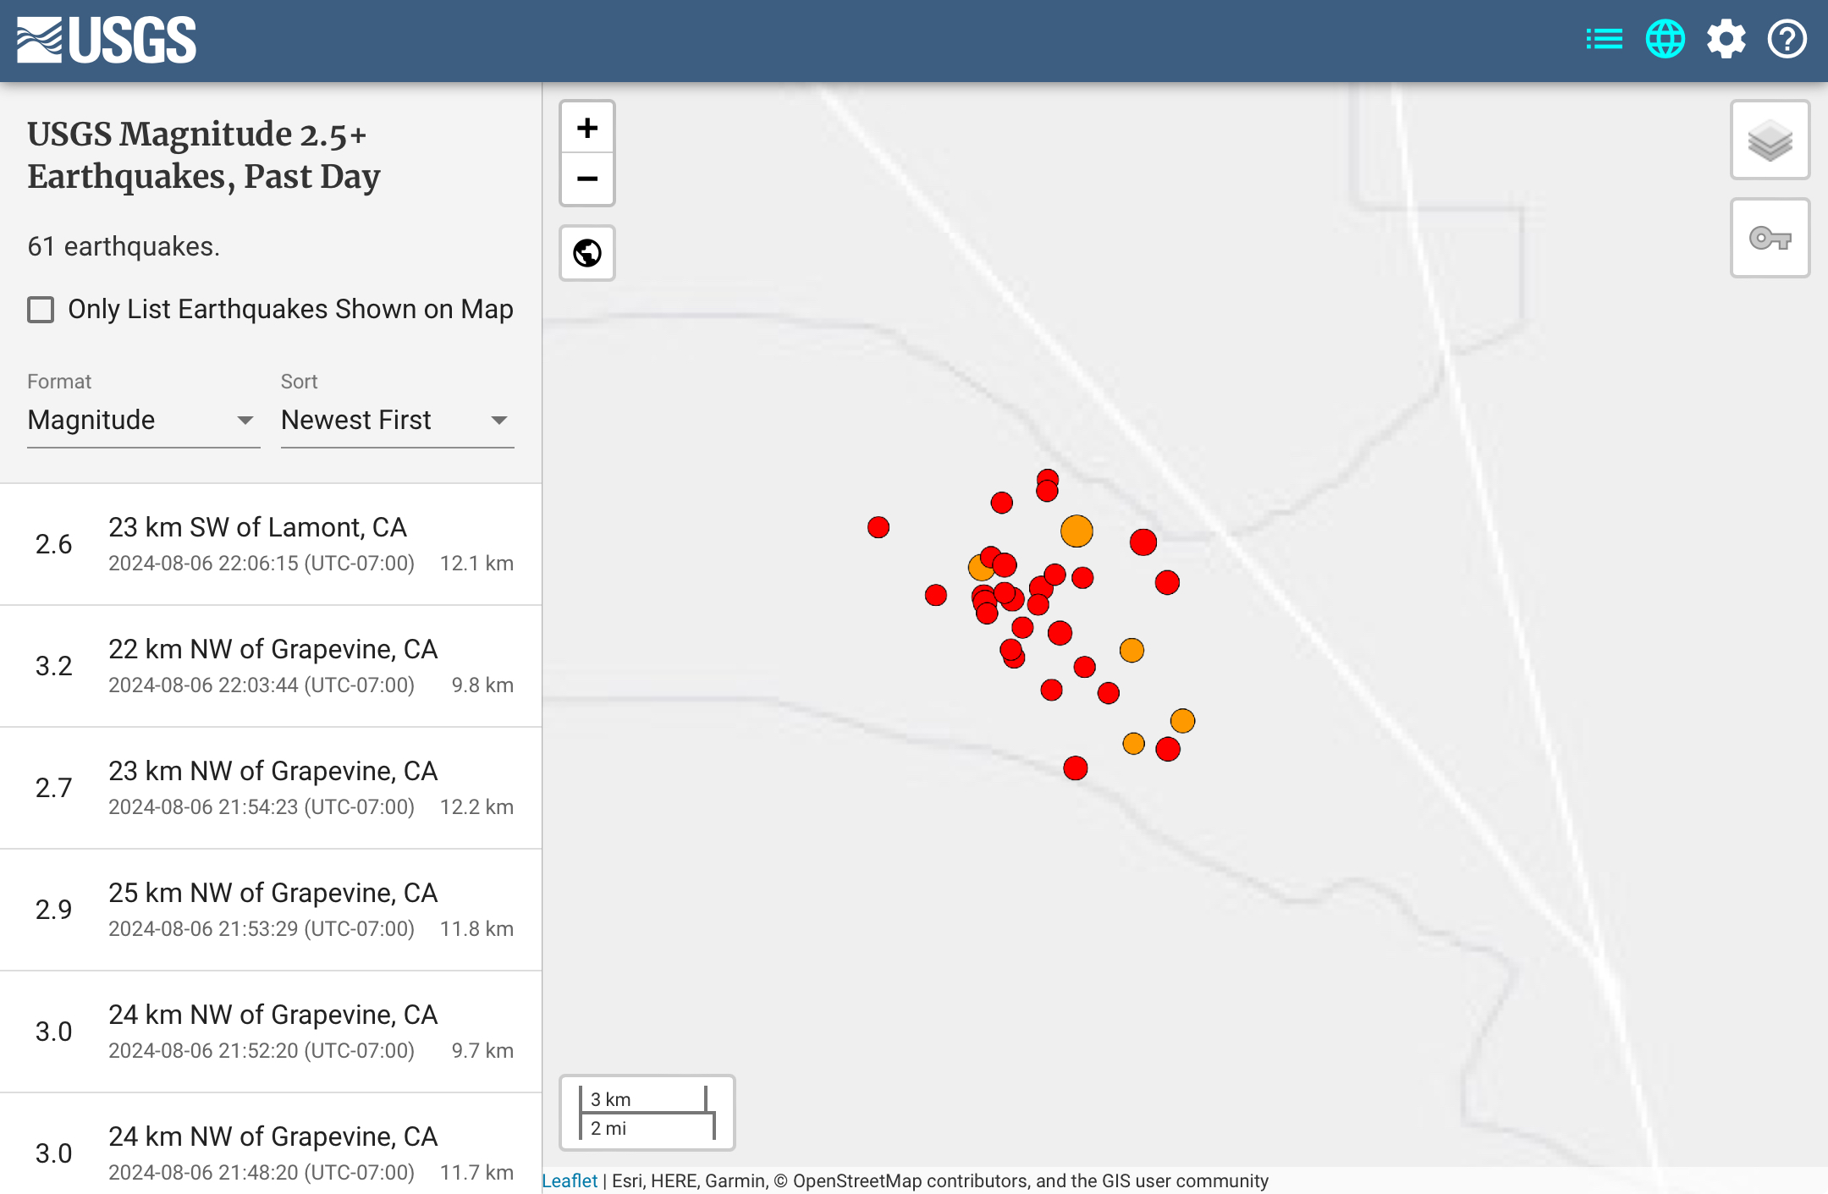Open the Leaflet attribution link
Viewport: 1828px width, 1194px height.
570,1180
